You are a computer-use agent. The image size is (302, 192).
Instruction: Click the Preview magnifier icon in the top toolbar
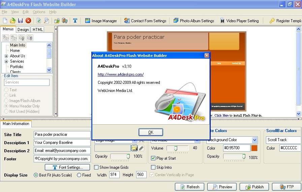tap(47, 21)
